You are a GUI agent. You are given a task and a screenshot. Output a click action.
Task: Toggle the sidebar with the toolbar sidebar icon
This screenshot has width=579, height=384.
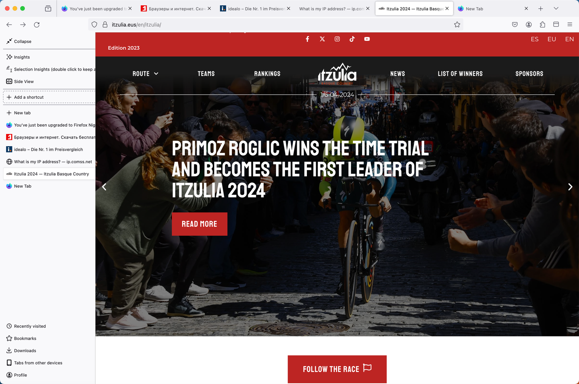click(x=556, y=25)
